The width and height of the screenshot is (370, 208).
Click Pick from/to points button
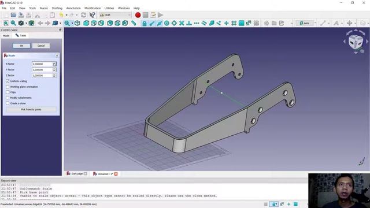31,109
